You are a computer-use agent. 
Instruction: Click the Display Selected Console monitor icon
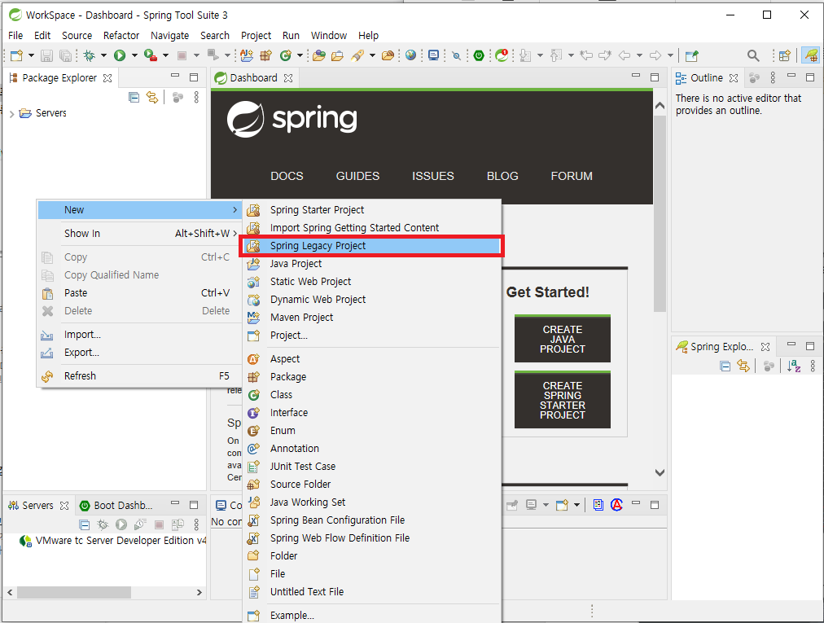[532, 505]
